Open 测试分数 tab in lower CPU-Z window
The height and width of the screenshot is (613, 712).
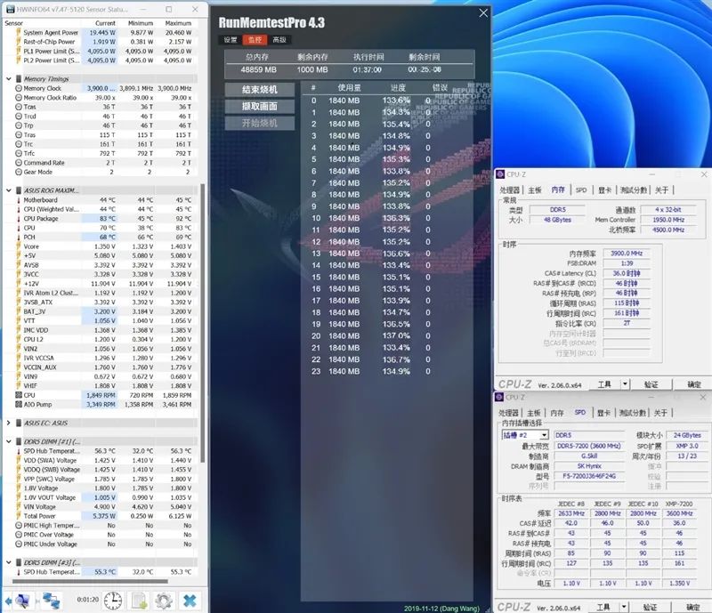tap(633, 413)
